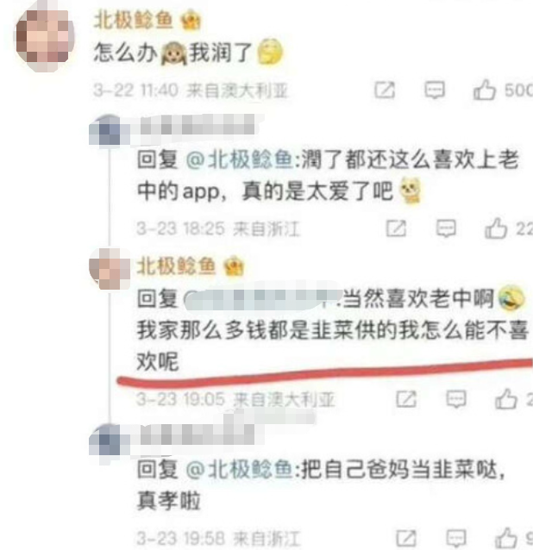The height and width of the screenshot is (550, 533).
Task: Share the 3-23 18:25 reply from 浙江
Action: [396, 228]
